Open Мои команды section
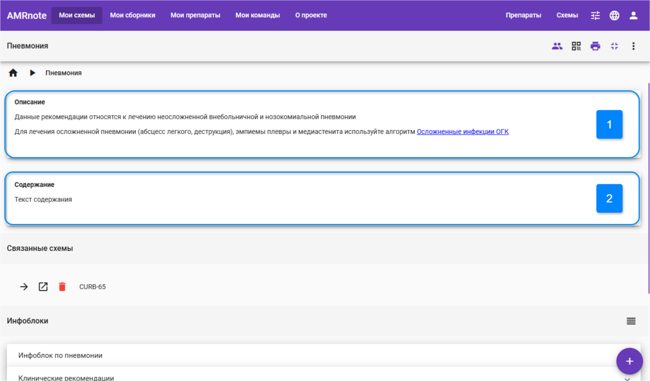 pos(258,15)
